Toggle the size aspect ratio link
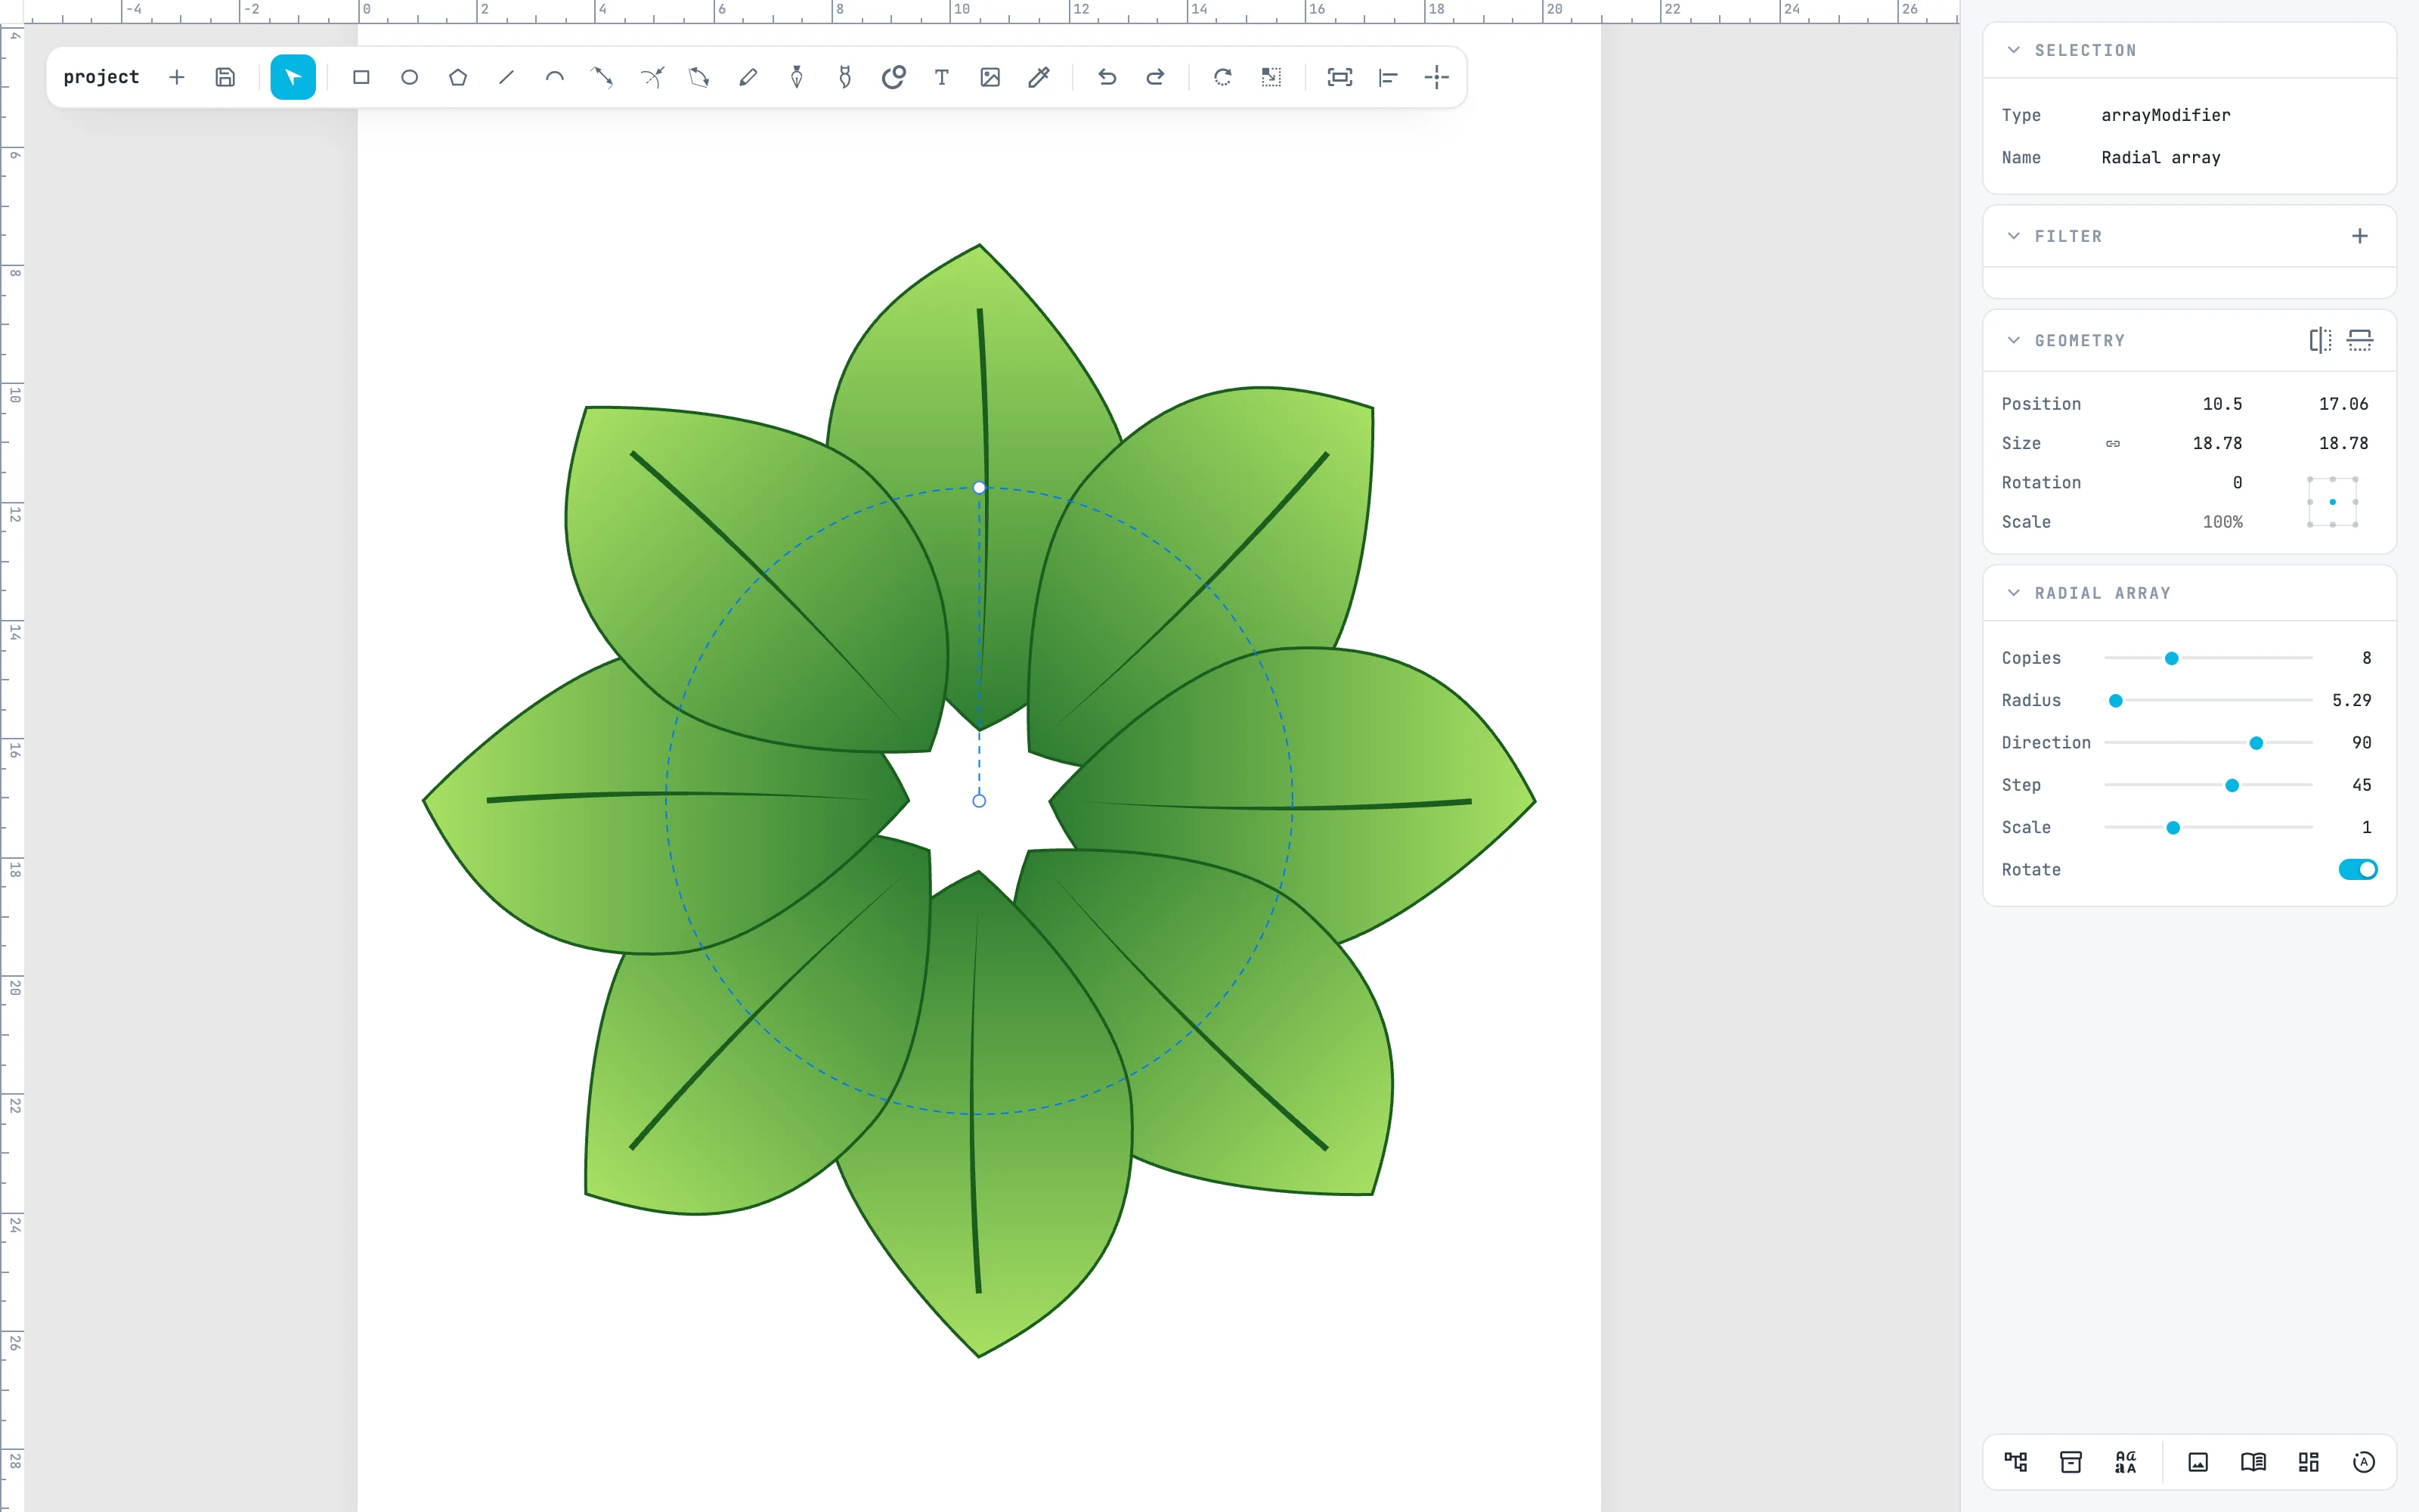Viewport: 2419px width, 1512px height. (x=2113, y=443)
